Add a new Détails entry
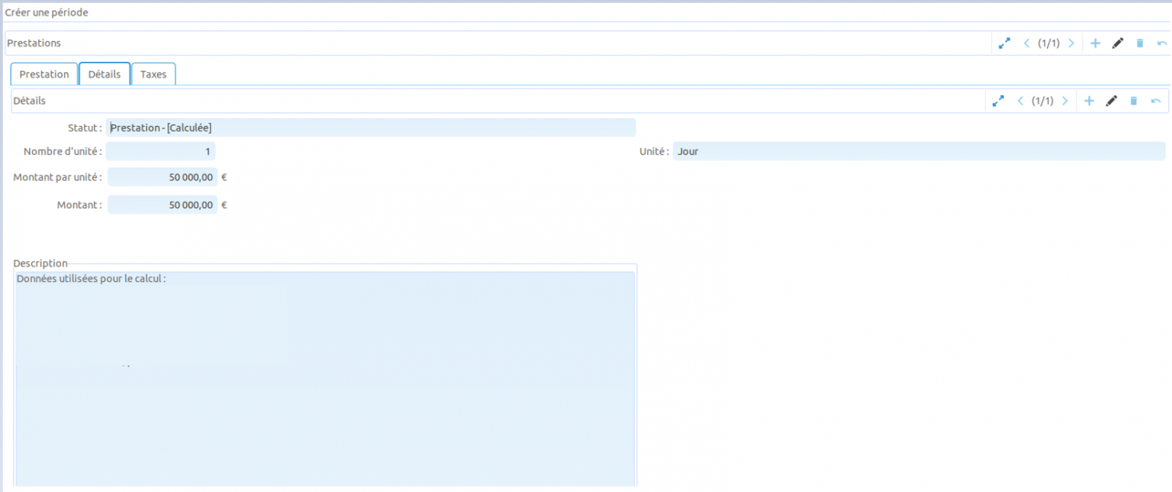The image size is (1172, 492). [x=1090, y=101]
